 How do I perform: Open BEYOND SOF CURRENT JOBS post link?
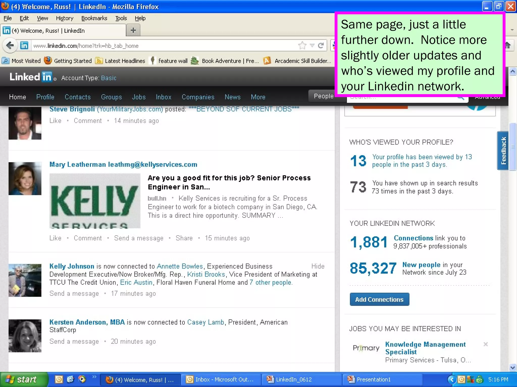pyautogui.click(x=244, y=109)
